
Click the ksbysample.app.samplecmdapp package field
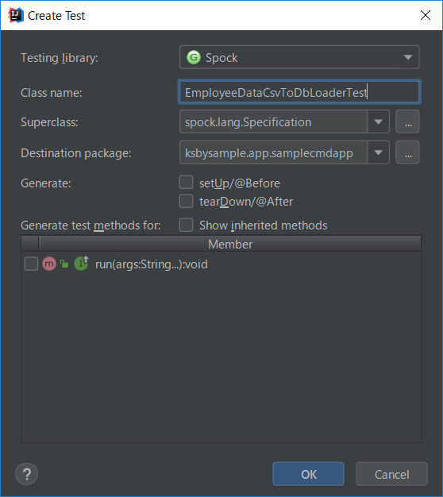pyautogui.click(x=273, y=152)
